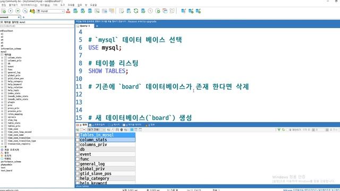Viewport: 340px width, 191px height.
Task: Switch to the 4 테이블 데이터 tab
Action: click(132, 125)
